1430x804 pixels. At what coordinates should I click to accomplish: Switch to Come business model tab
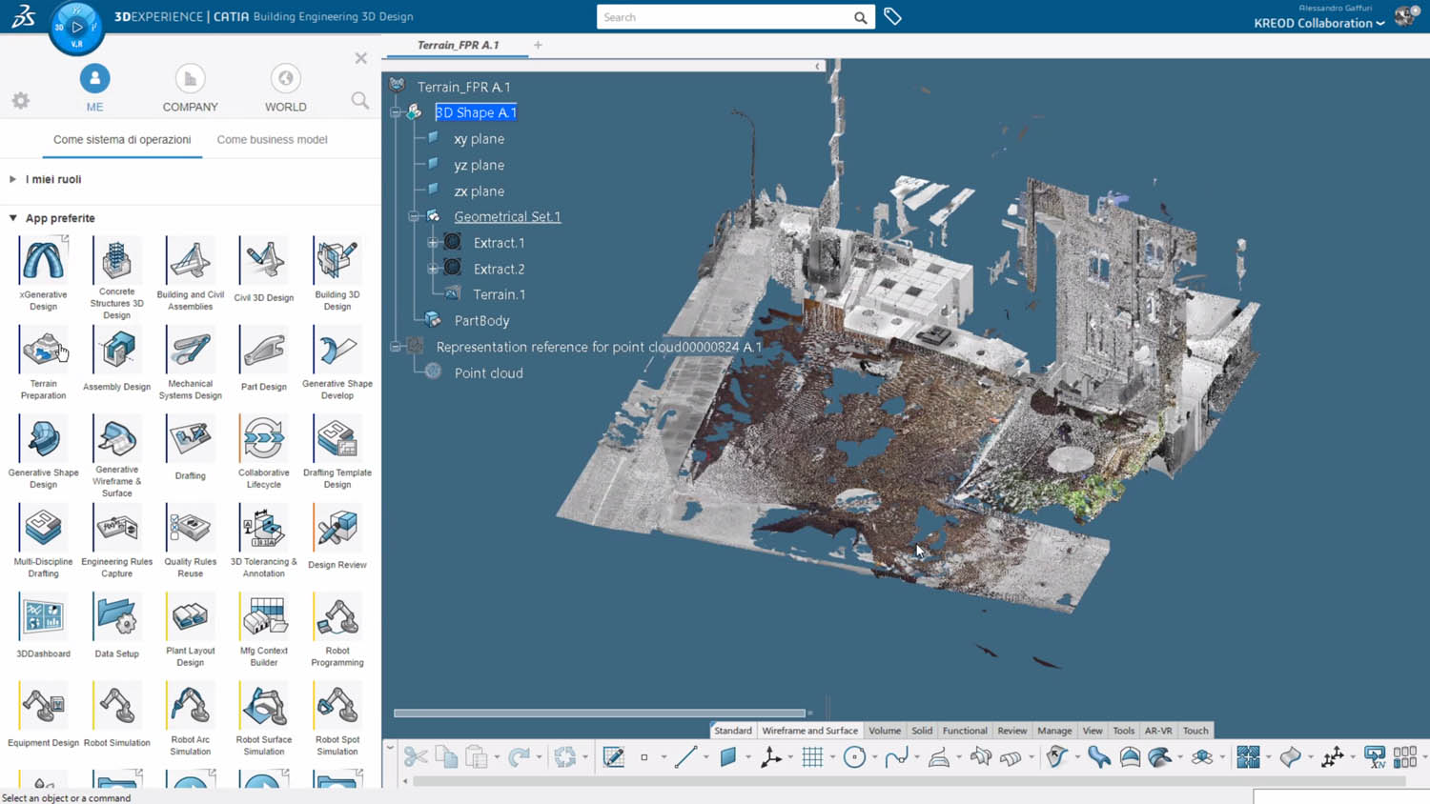point(272,139)
